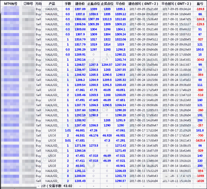The image size is (207, 189).
Task: Select the total lots value 43.02
Action: 68,186
